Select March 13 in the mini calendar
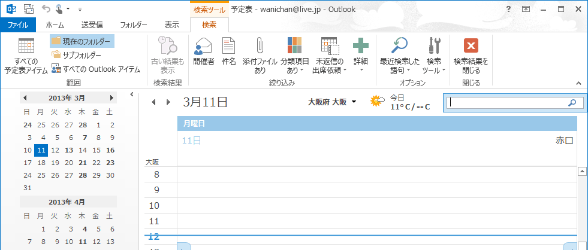Image resolution: width=588 pixels, height=250 pixels. pyautogui.click(x=69, y=151)
